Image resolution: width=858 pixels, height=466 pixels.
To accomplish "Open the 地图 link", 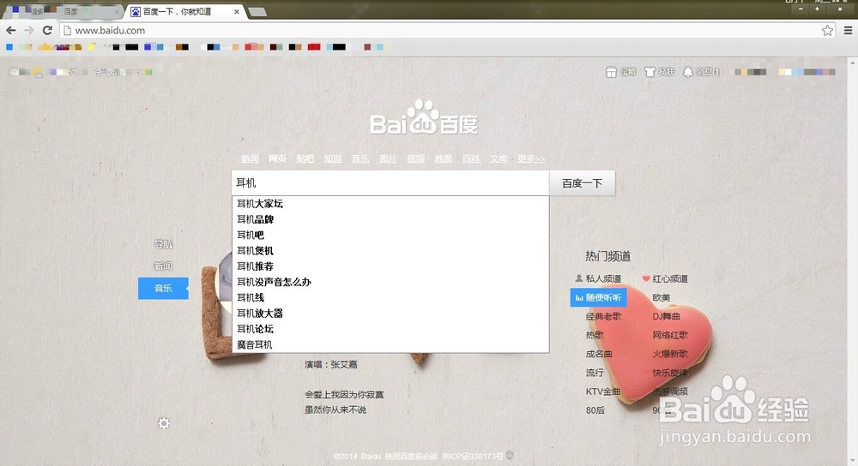I will [x=444, y=158].
